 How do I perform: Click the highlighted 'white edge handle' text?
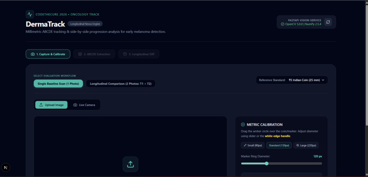point(278,136)
